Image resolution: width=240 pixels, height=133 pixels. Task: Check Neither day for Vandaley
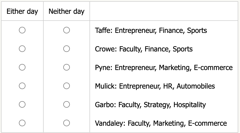[x=67, y=123]
